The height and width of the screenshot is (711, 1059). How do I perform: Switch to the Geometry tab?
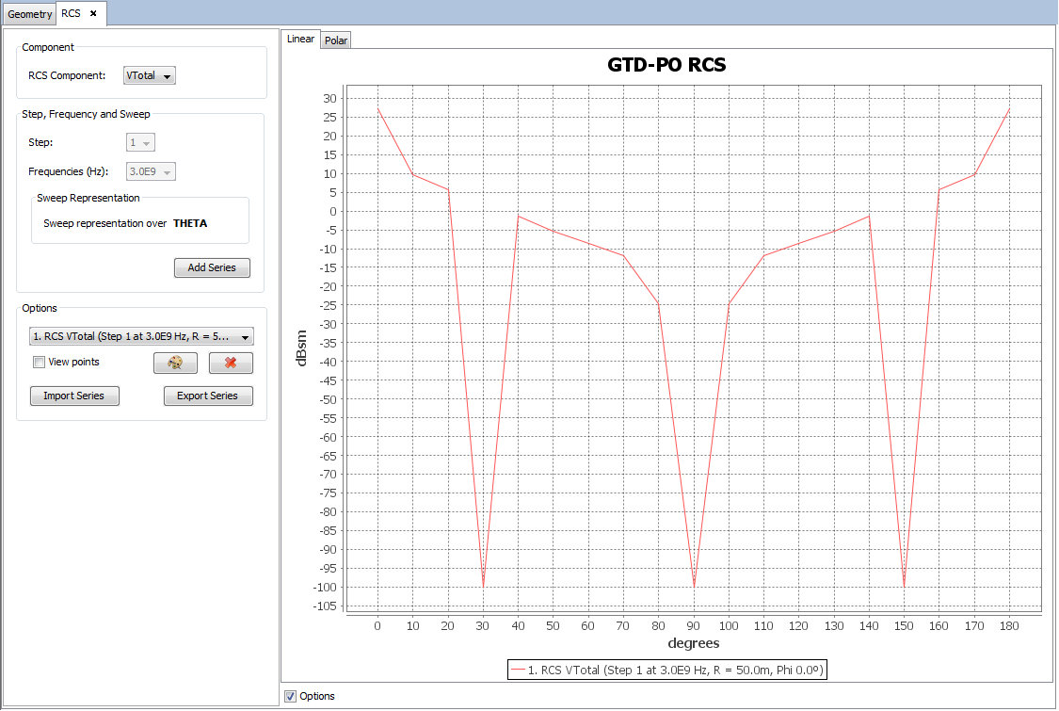click(x=30, y=14)
